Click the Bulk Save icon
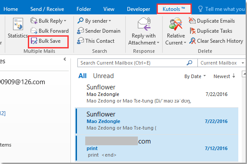247x164 pixels. pyautogui.click(x=34, y=41)
